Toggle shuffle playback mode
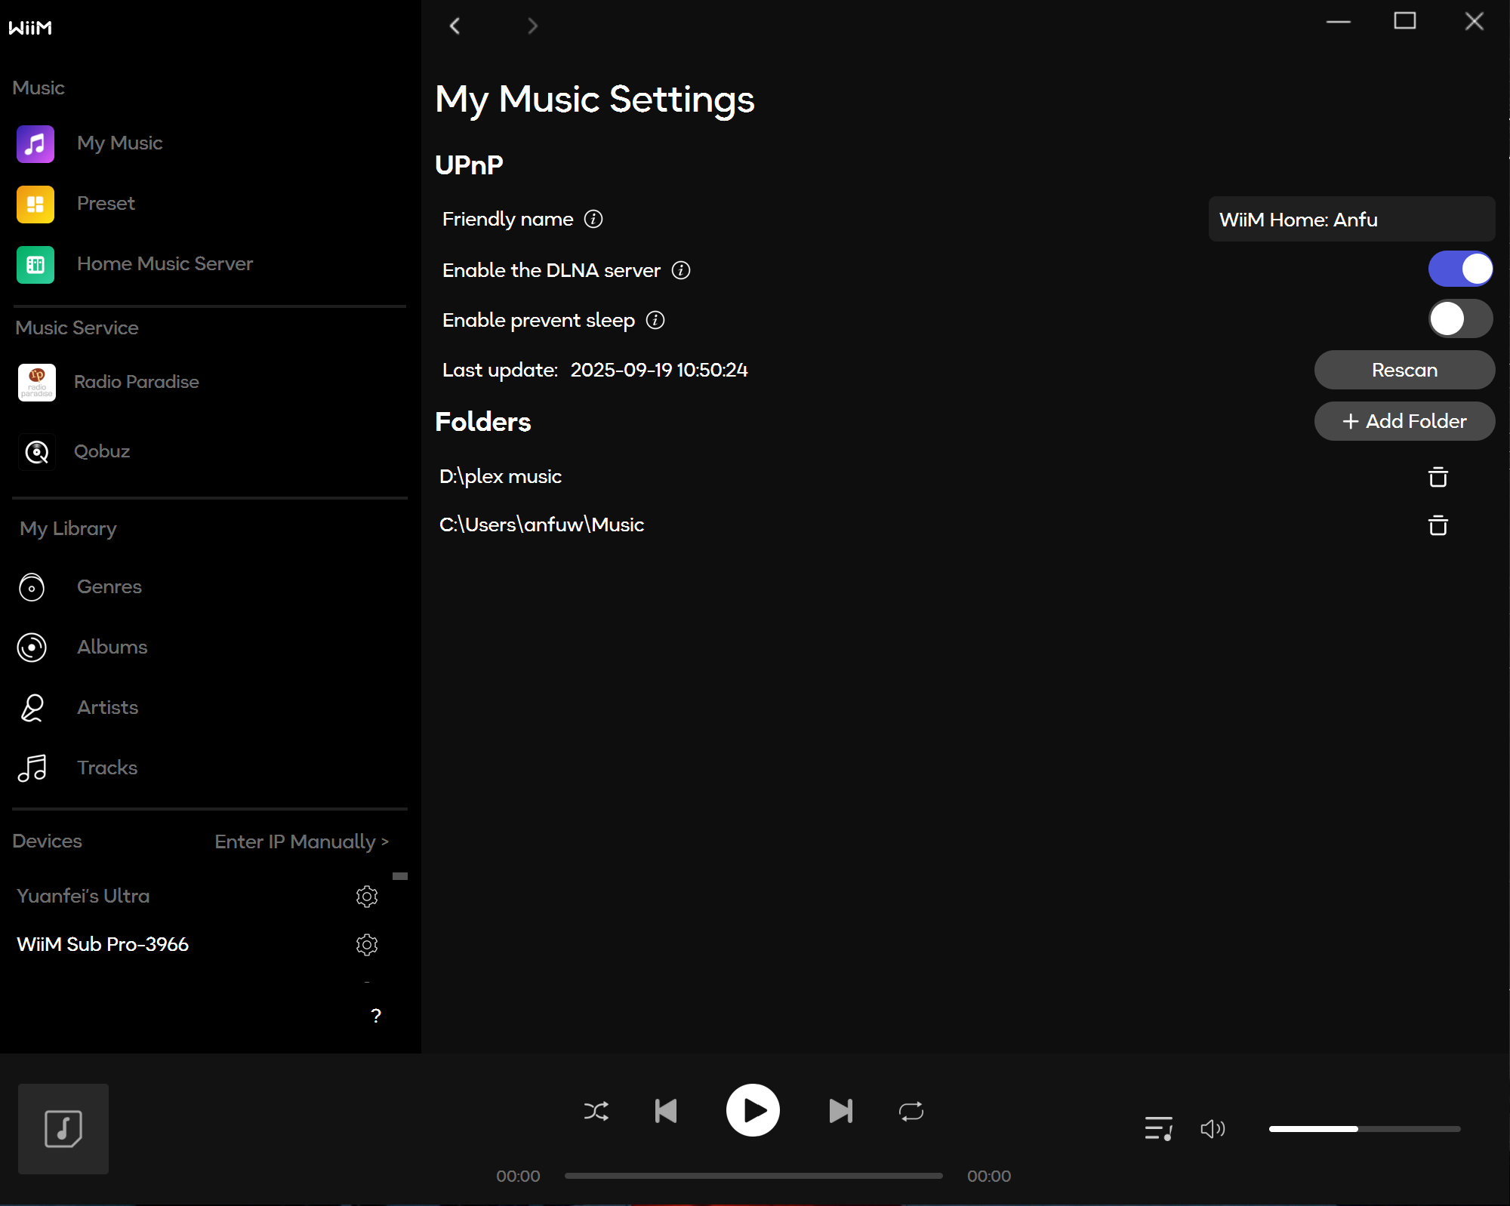Image resolution: width=1510 pixels, height=1206 pixels. click(x=596, y=1111)
